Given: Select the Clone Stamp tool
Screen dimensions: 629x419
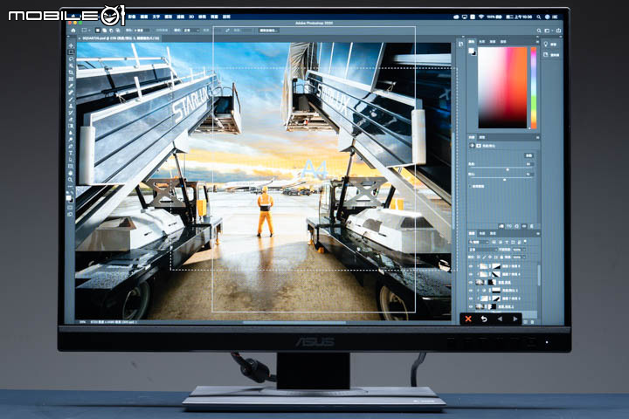Looking at the screenshot, I should point(72,106).
